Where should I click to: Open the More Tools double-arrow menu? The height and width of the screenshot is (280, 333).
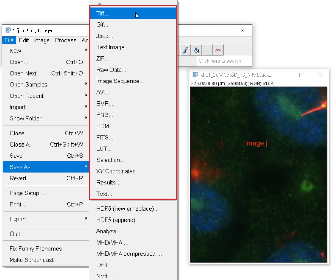click(218, 50)
